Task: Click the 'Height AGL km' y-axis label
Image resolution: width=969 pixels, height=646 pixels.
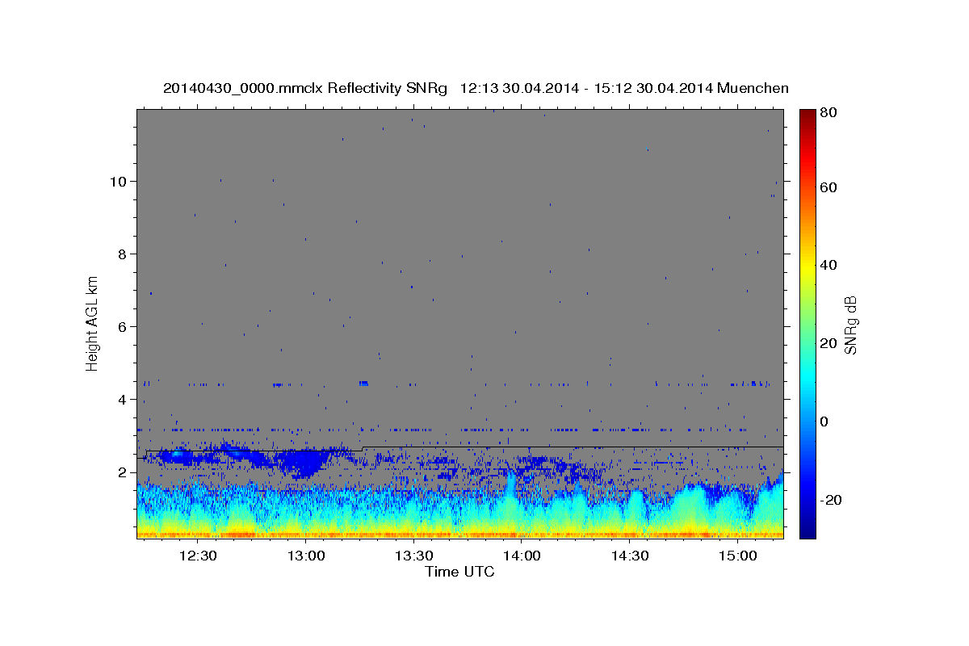Action: (x=93, y=324)
